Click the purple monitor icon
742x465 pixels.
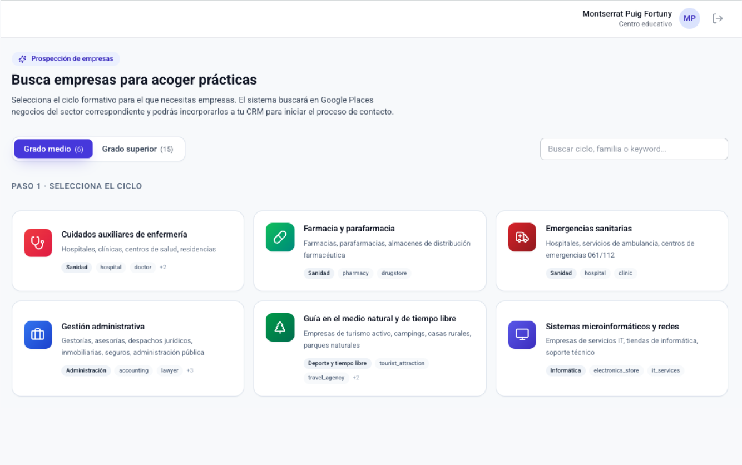coord(522,334)
